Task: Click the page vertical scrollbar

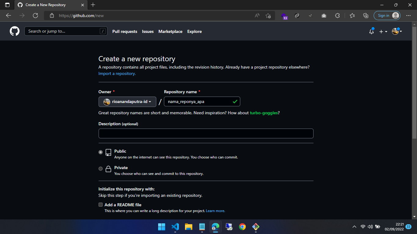Action: coord(414,82)
